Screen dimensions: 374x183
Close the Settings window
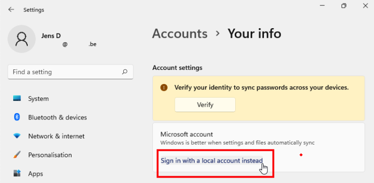tap(365, 6)
